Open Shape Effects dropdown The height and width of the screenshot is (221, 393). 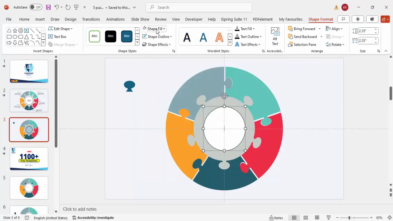(156, 45)
